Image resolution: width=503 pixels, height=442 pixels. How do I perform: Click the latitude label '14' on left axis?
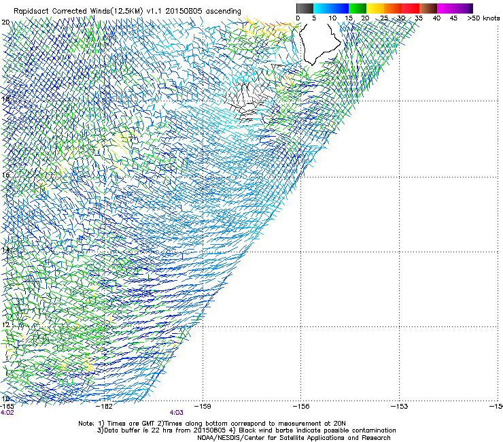(5, 250)
